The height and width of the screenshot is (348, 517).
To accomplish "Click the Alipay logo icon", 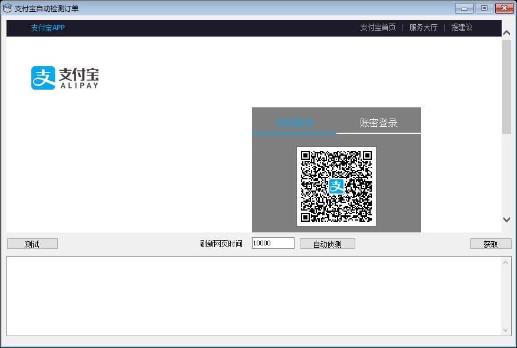I will point(43,78).
